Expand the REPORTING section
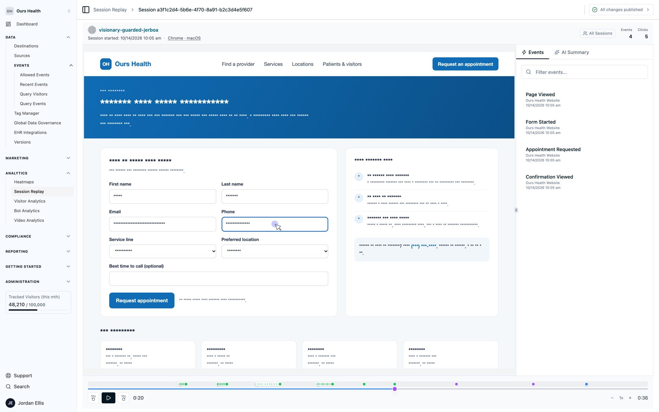Image resolution: width=659 pixels, height=412 pixels. [68, 251]
